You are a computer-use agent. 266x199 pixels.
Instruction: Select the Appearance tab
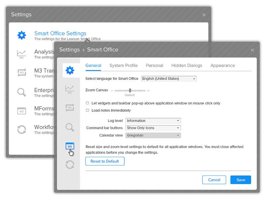tap(223, 65)
